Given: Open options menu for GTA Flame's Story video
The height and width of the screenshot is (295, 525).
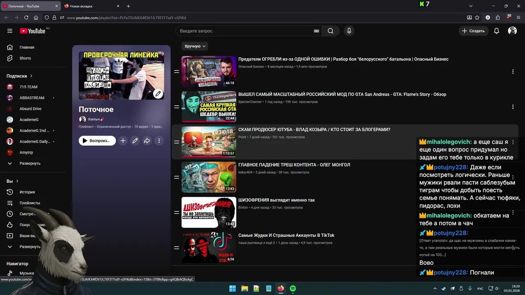Looking at the screenshot, I should (x=513, y=107).
